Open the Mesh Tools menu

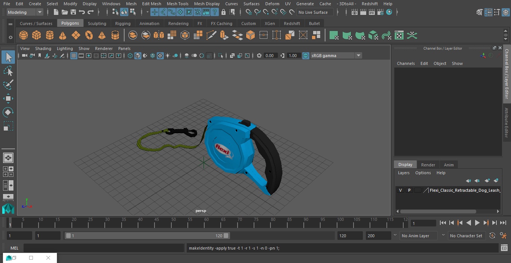[x=177, y=4]
